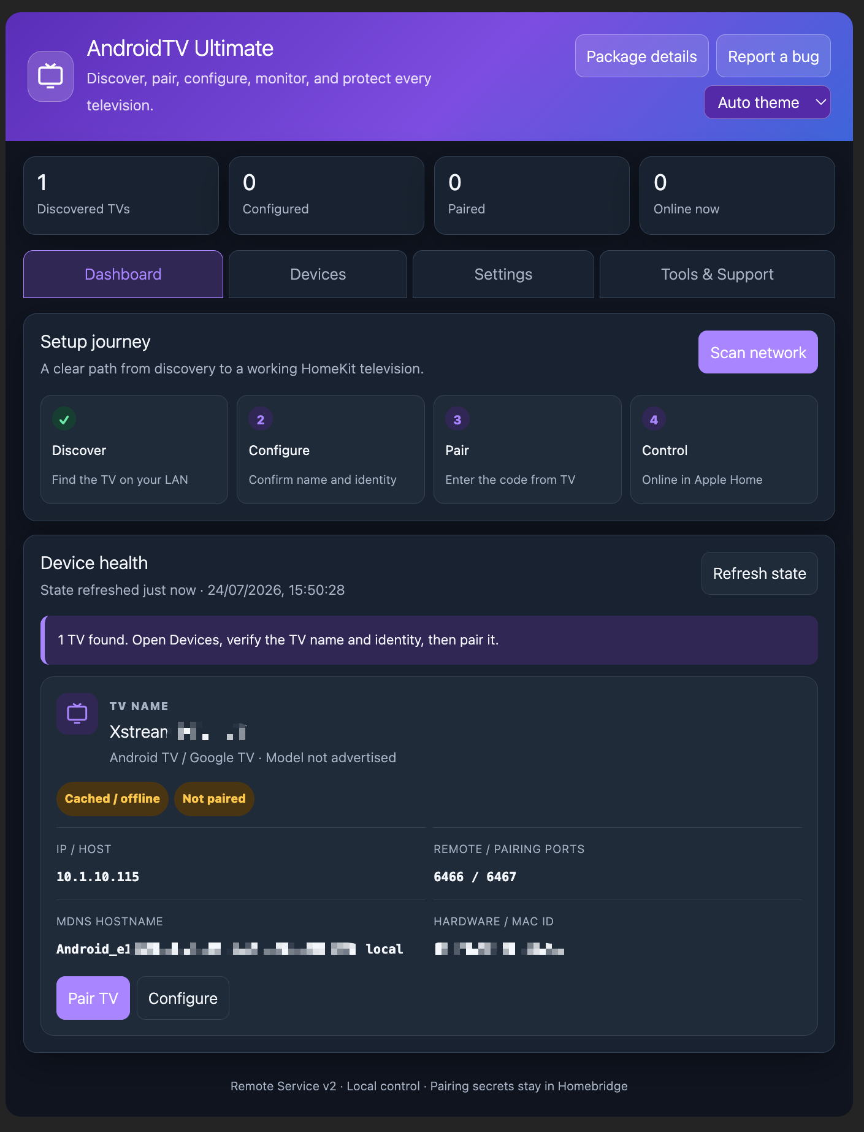This screenshot has height=1132, width=864.
Task: Click the IP / HOST label
Action: pos(84,849)
